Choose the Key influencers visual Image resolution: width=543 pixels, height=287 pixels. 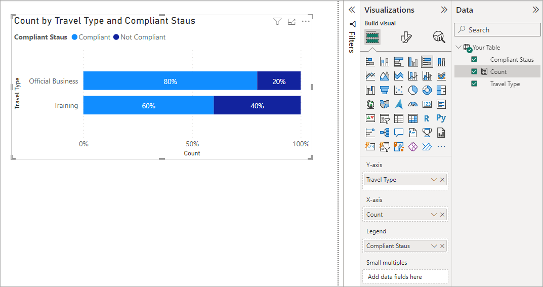[x=370, y=132]
